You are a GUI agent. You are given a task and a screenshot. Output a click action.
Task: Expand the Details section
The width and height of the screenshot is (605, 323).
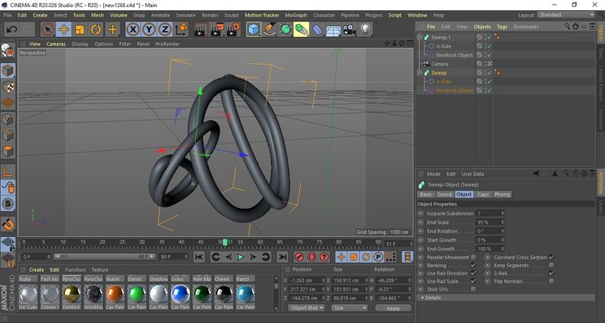(x=506, y=298)
